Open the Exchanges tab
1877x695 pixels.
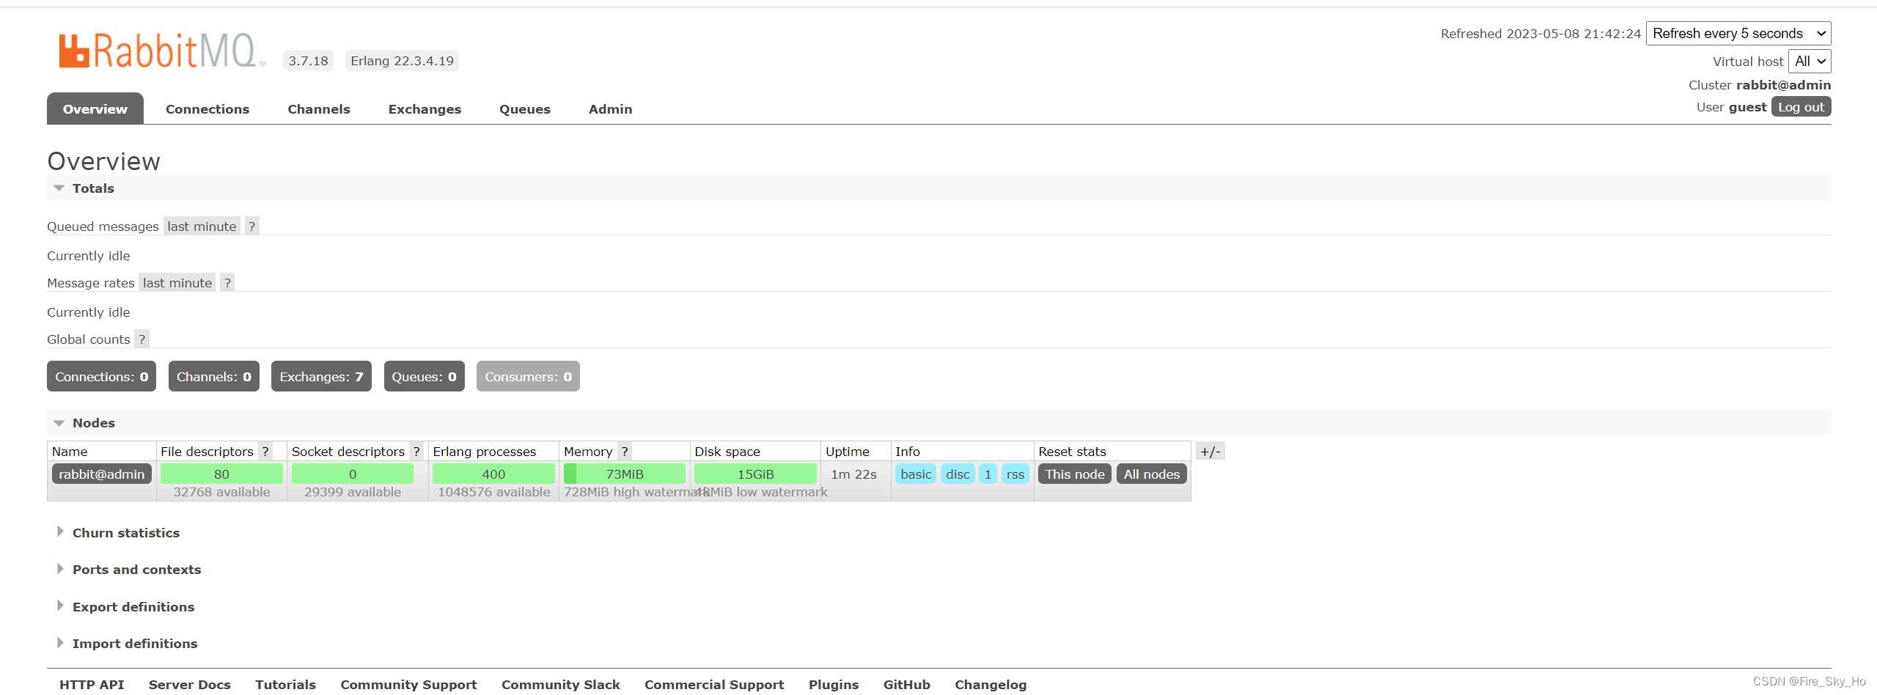point(425,109)
